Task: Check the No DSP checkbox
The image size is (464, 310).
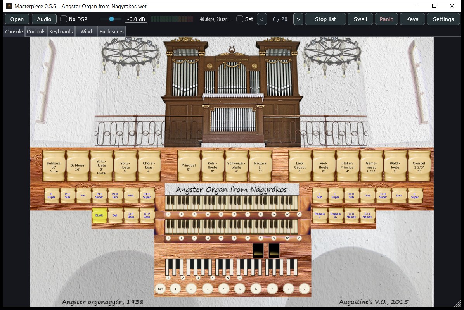Action: 64,19
